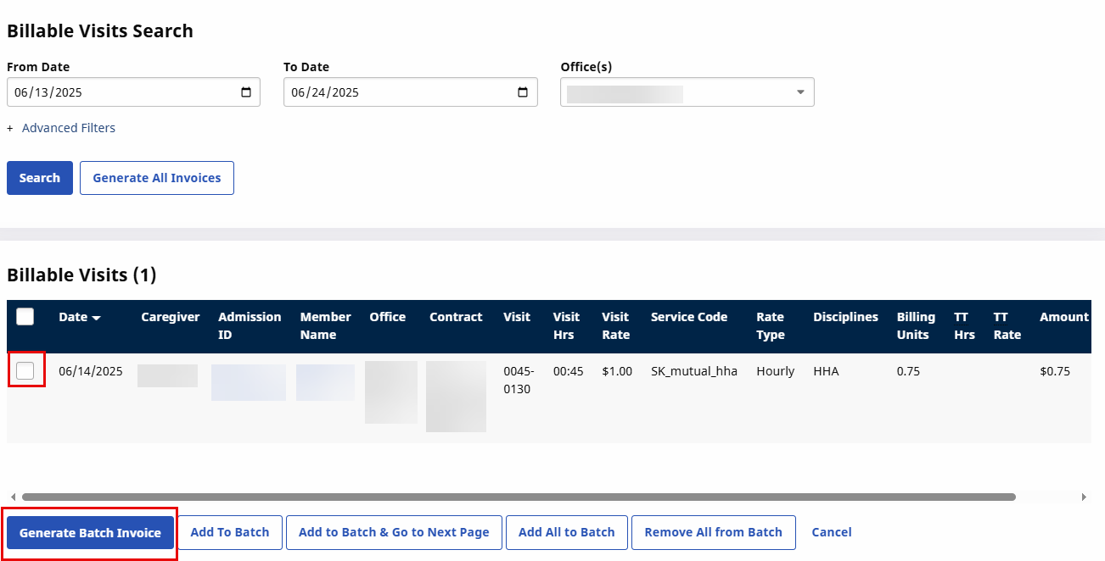Click the From Date input field

click(x=119, y=92)
